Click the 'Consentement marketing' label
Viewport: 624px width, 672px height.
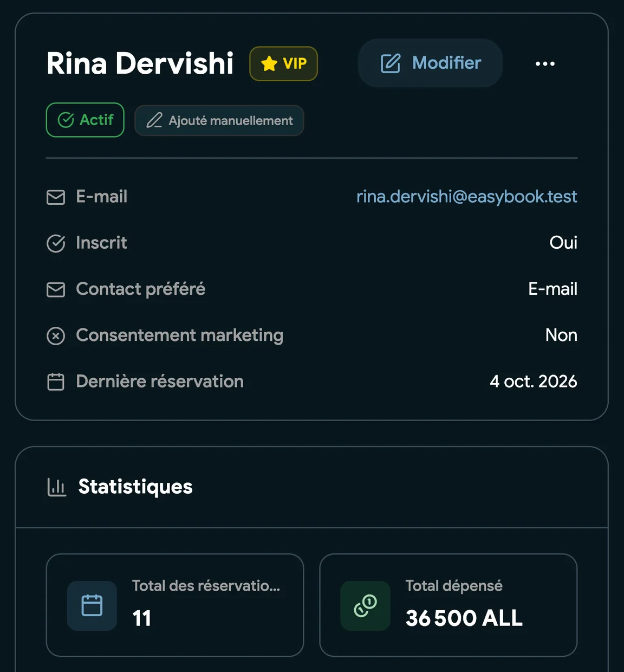click(x=180, y=335)
